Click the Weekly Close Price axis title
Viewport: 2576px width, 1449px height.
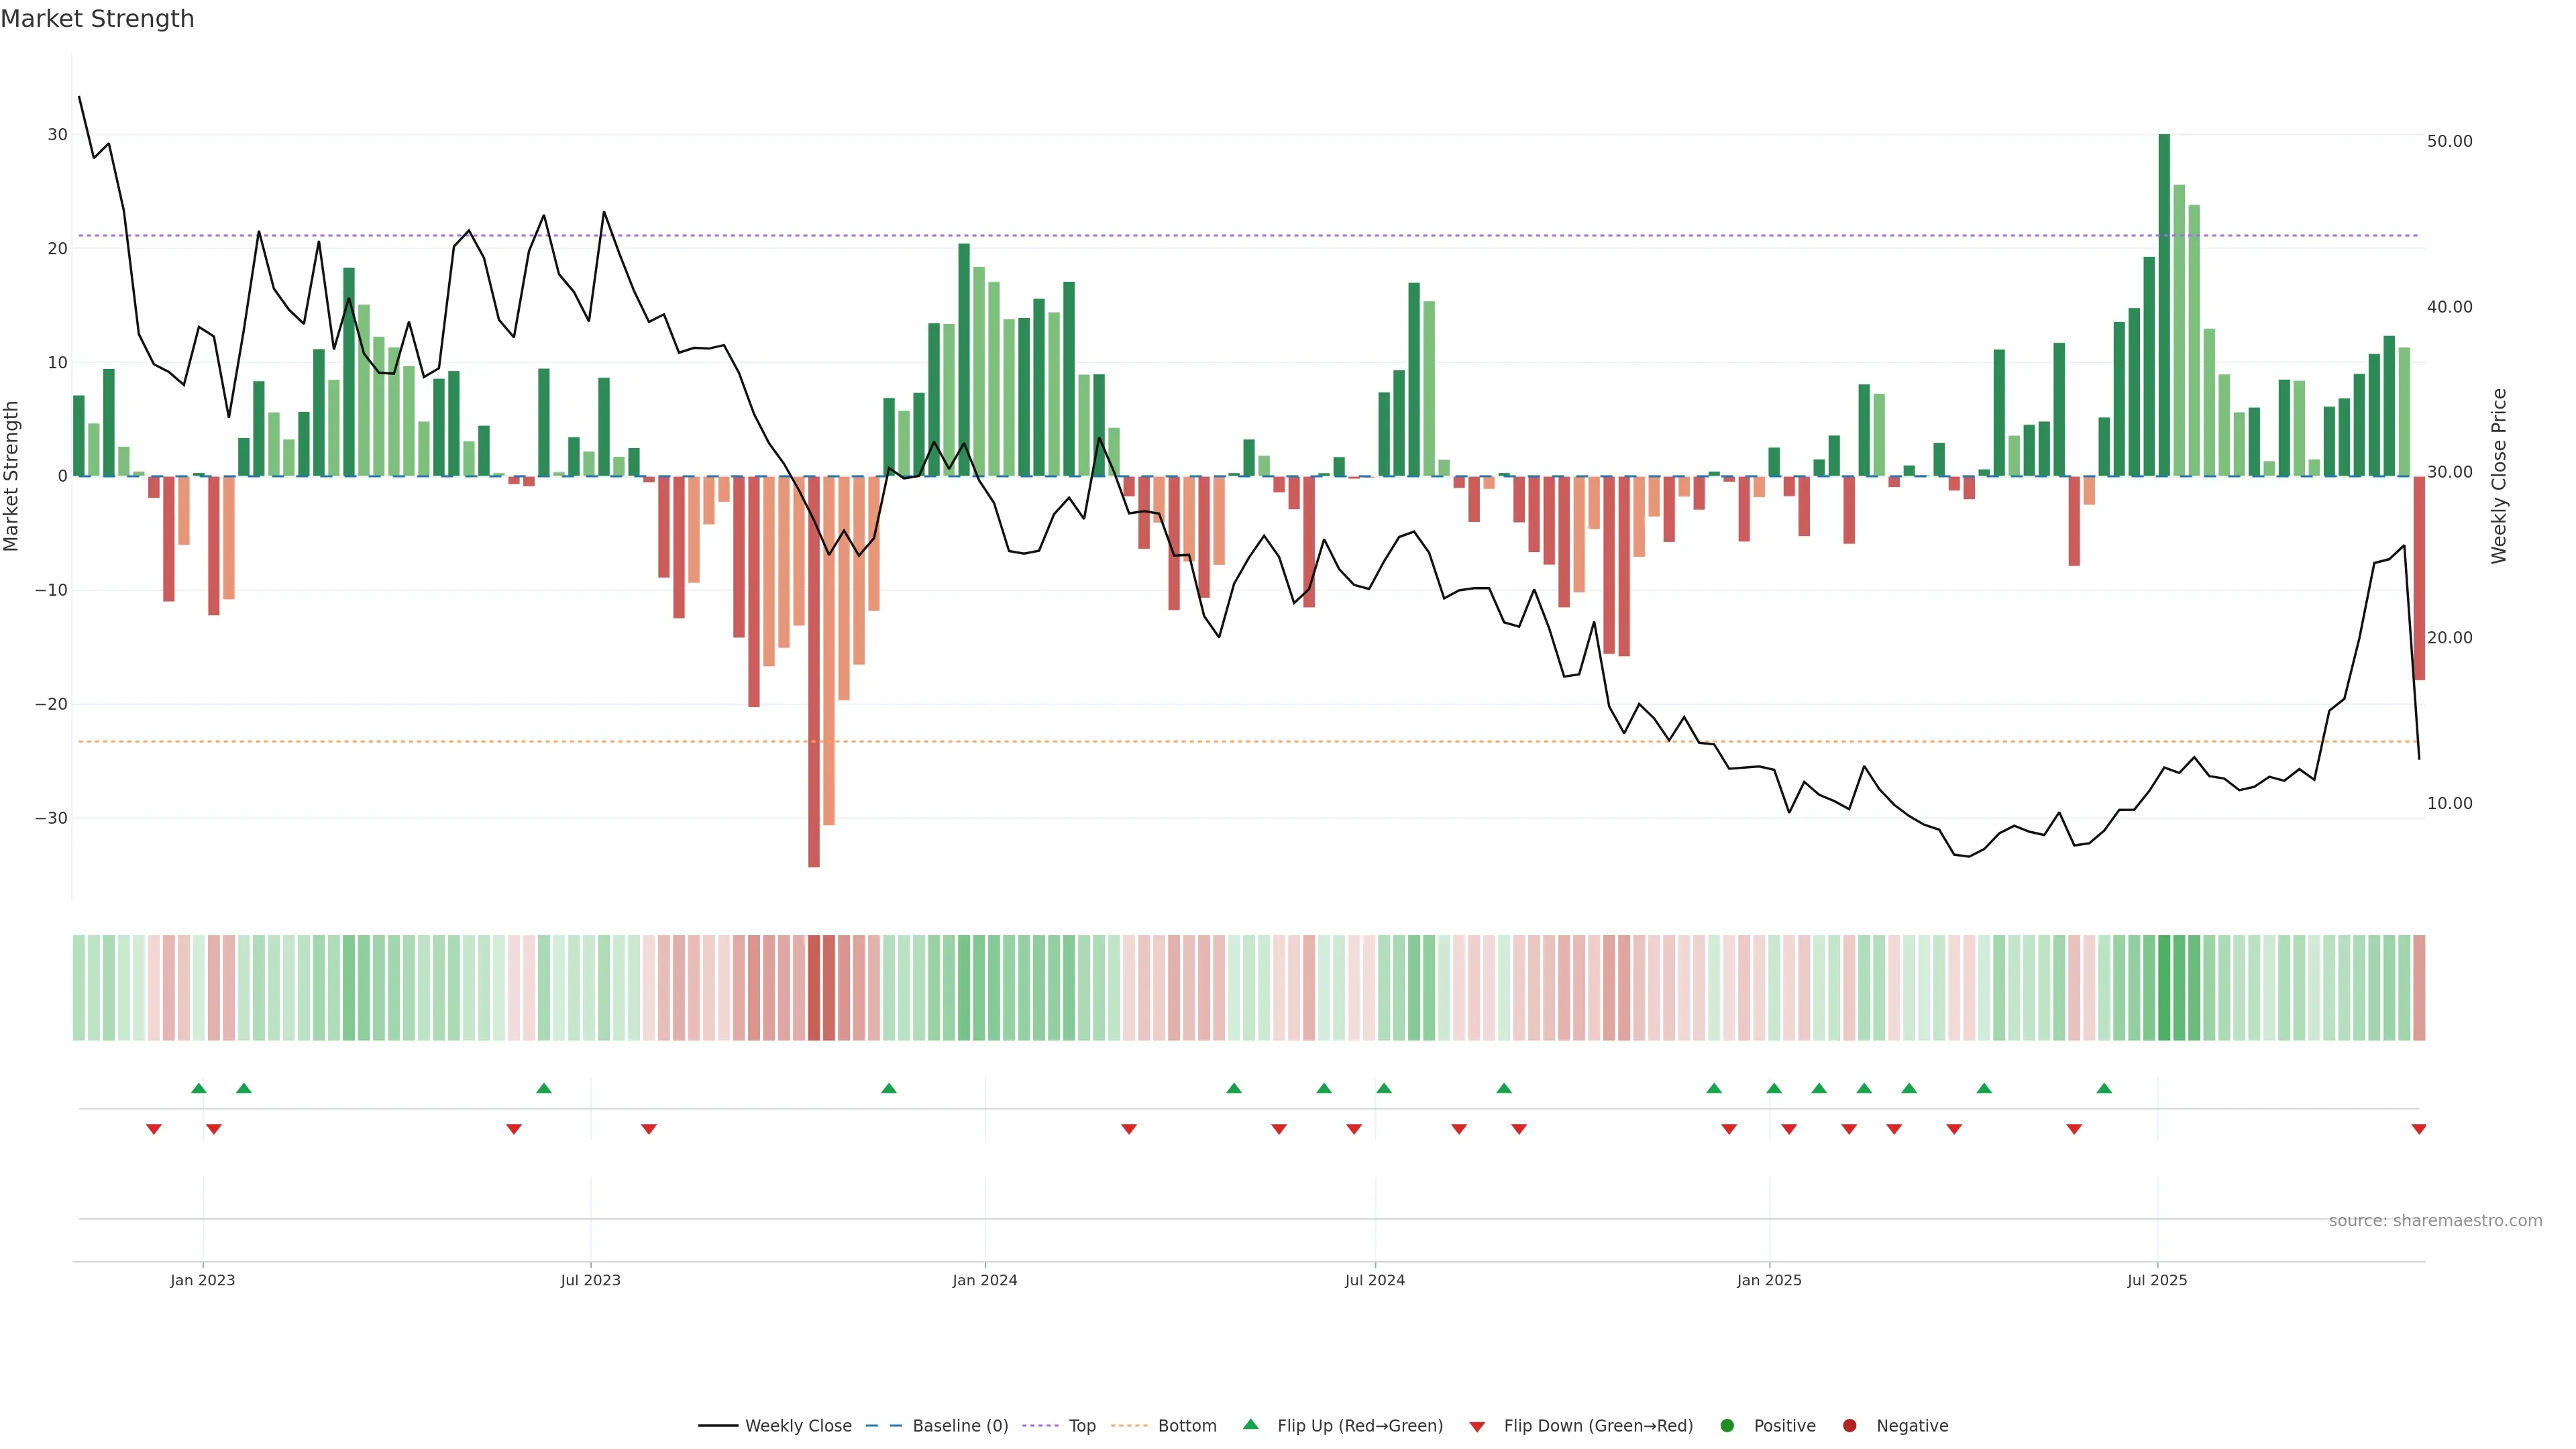point(2499,476)
